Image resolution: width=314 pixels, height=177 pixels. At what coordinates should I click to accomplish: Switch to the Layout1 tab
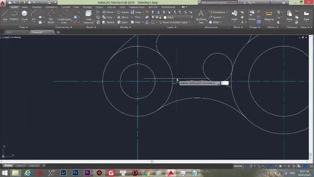click(21, 165)
